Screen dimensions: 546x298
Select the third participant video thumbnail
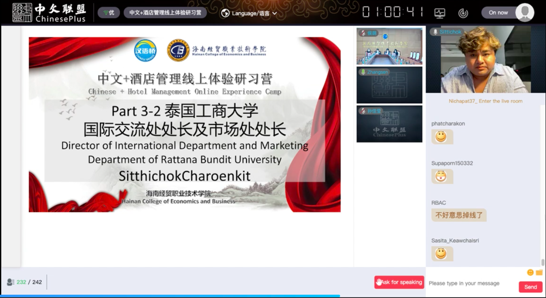point(389,124)
